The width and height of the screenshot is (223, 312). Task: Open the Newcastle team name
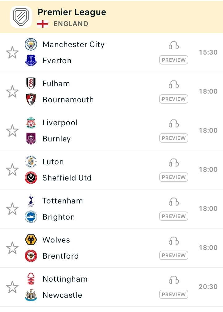62,295
